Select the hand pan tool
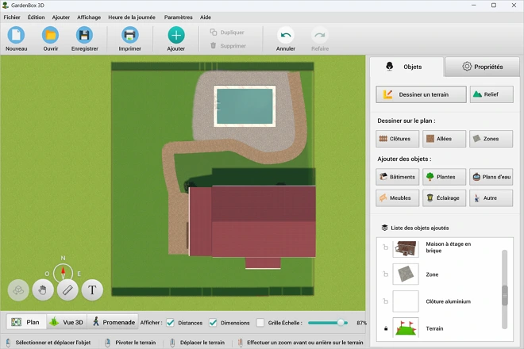The width and height of the screenshot is (524, 349). pyautogui.click(x=43, y=290)
